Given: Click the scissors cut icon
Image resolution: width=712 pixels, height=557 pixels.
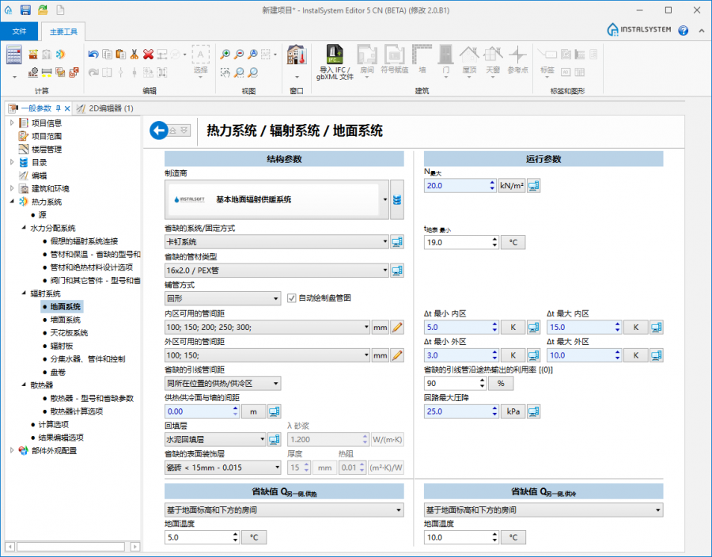Looking at the screenshot, I should click(x=134, y=55).
